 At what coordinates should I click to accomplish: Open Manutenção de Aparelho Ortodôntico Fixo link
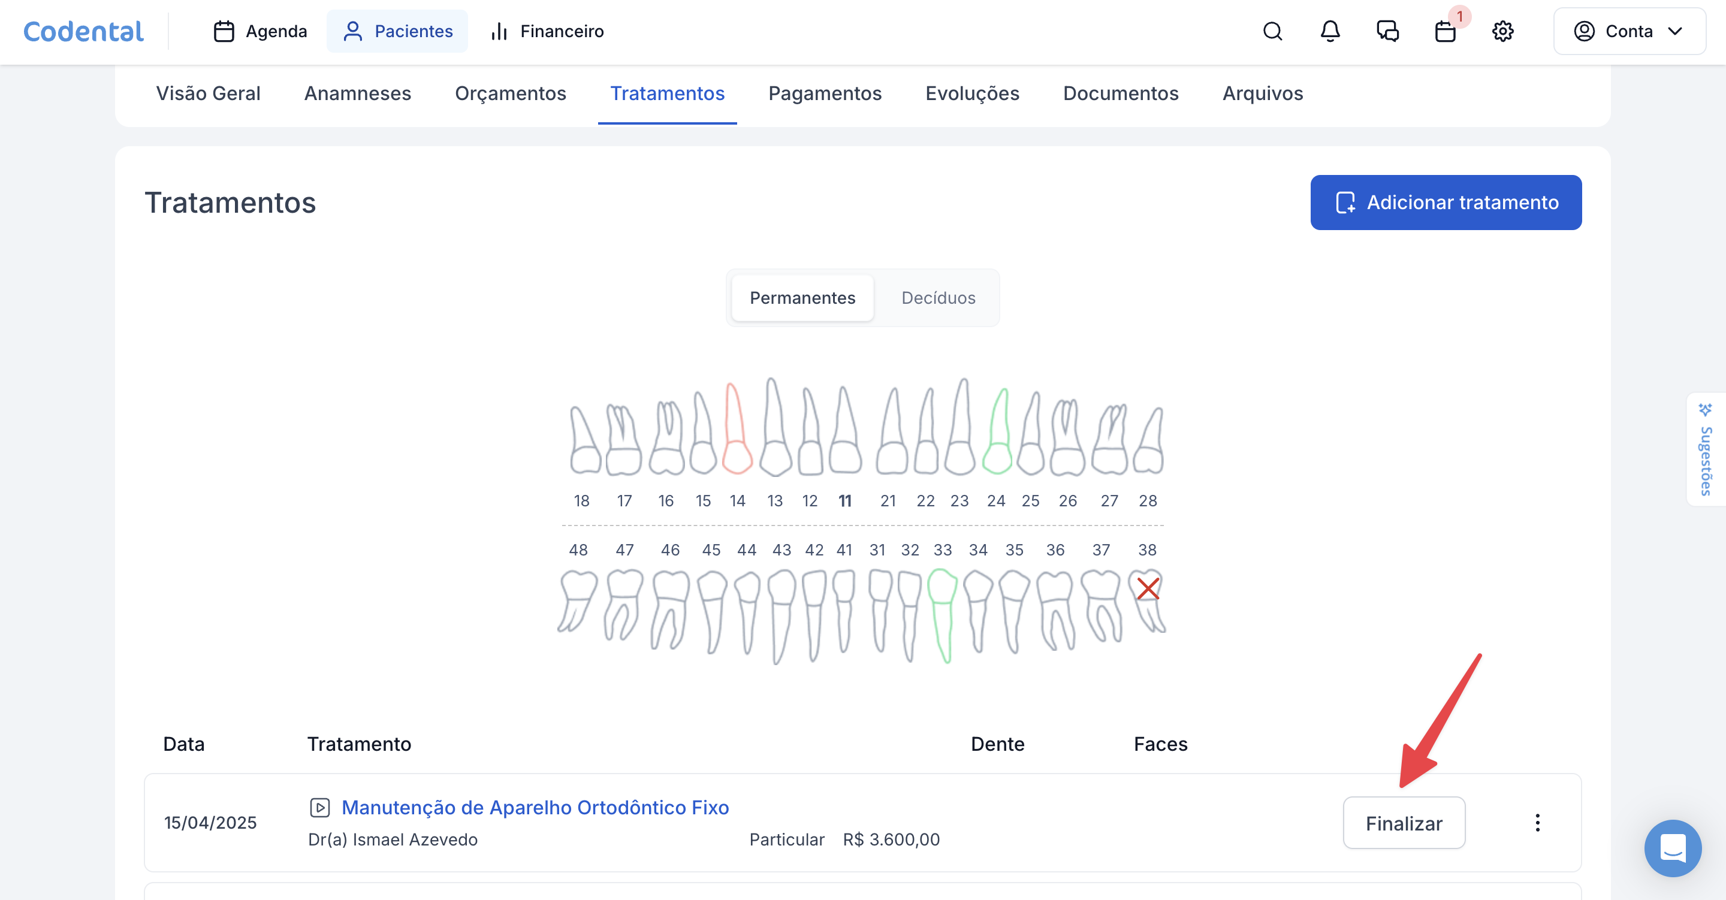(x=535, y=808)
